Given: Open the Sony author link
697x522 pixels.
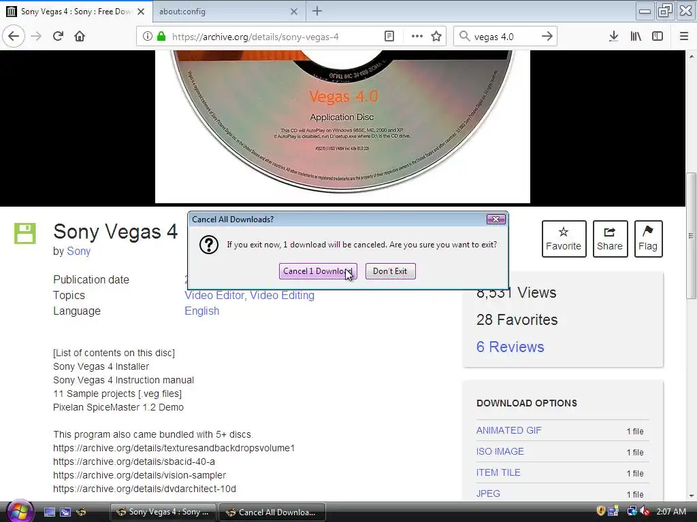Looking at the screenshot, I should [79, 251].
